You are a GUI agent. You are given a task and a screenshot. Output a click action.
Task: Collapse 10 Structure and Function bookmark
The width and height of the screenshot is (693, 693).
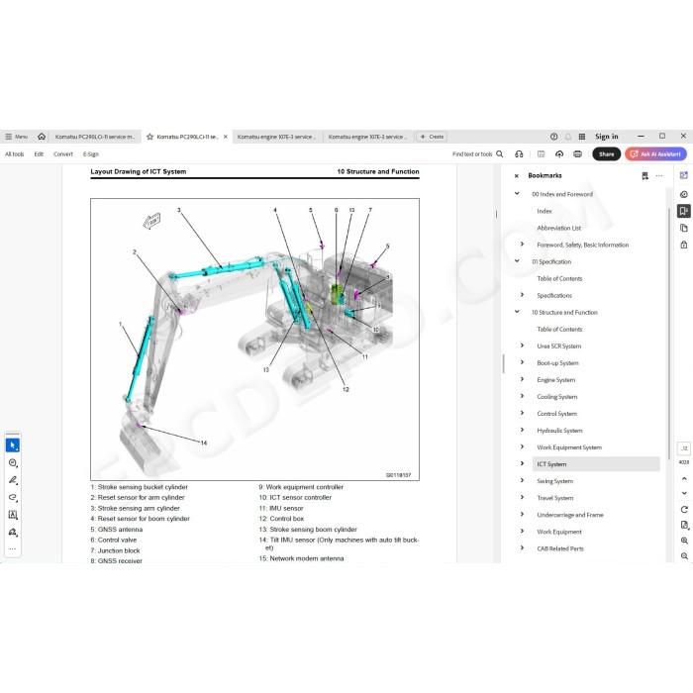click(517, 312)
